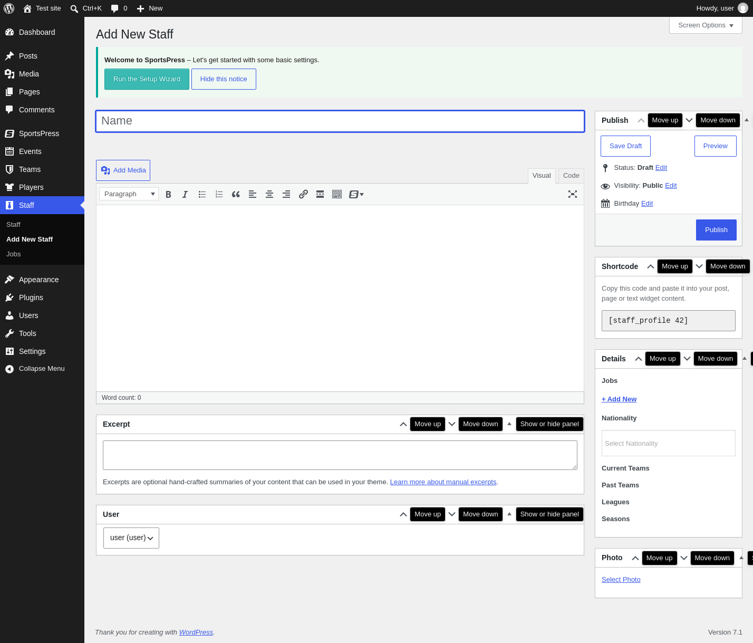753x643 pixels.
Task: Open the Paragraph format dropdown
Action: [x=129, y=194]
